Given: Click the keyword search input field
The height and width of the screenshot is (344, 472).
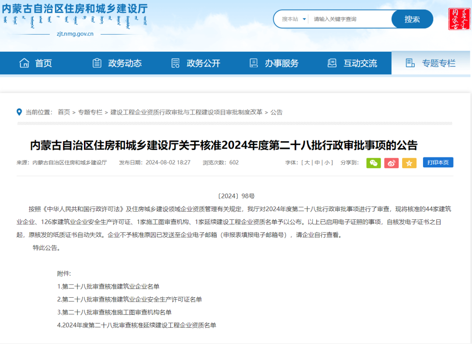Looking at the screenshot, I should tap(350, 19).
